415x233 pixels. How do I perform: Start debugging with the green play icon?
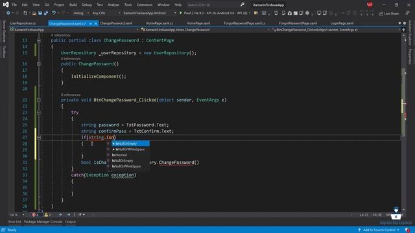coord(180,13)
